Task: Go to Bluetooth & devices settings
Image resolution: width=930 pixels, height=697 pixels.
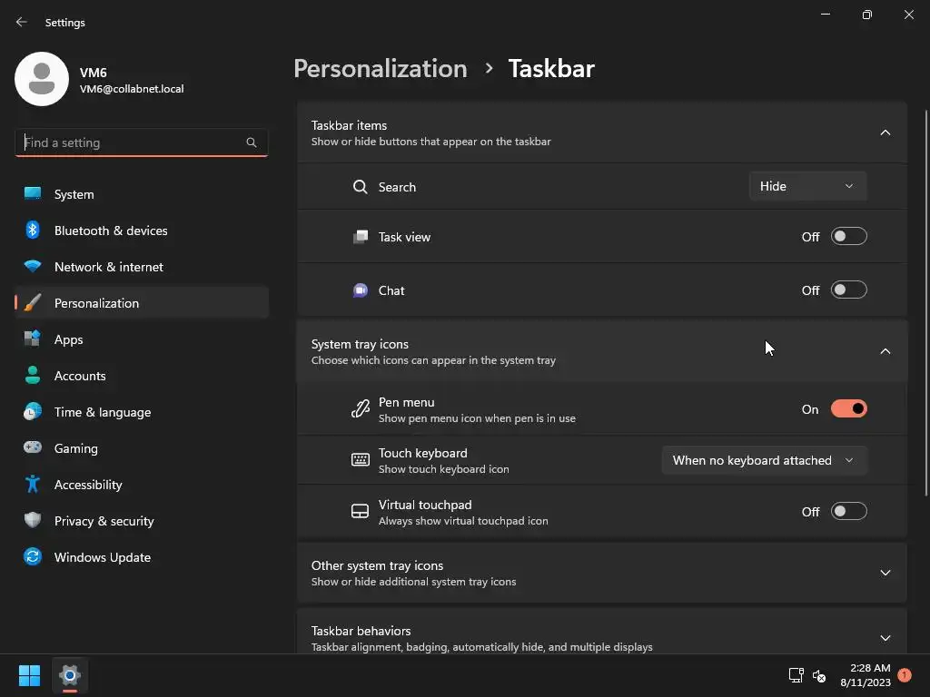Action: click(111, 231)
